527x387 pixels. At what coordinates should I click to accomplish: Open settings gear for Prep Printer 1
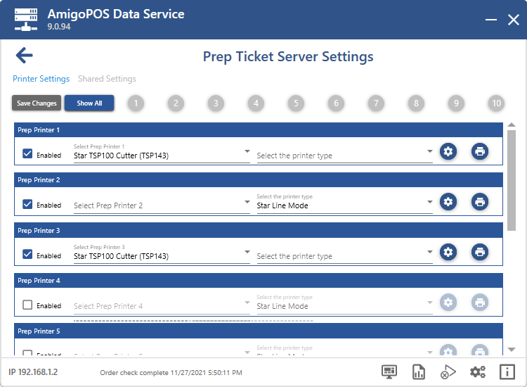click(448, 151)
